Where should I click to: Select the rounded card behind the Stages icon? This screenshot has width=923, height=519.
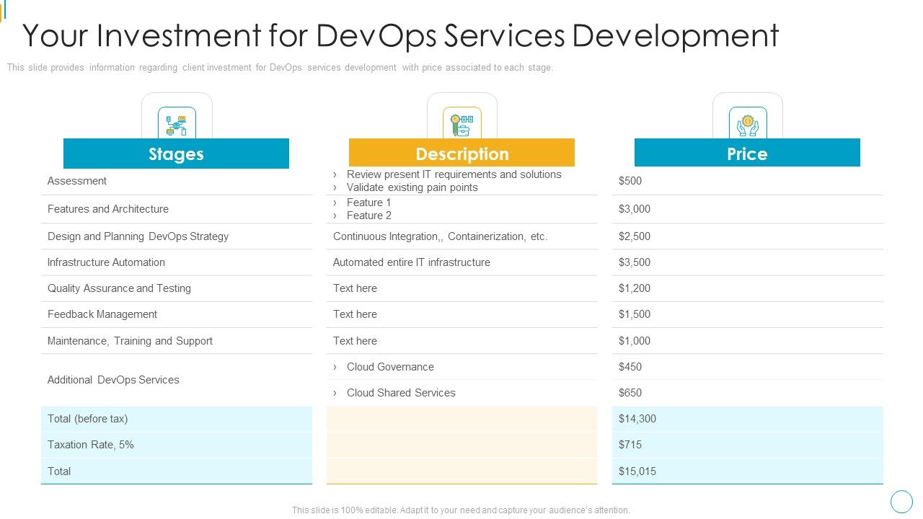[x=177, y=101]
